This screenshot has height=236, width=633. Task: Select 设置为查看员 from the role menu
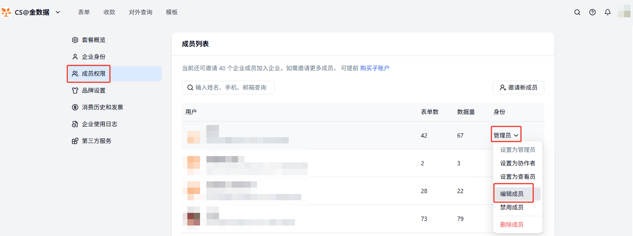pos(517,177)
